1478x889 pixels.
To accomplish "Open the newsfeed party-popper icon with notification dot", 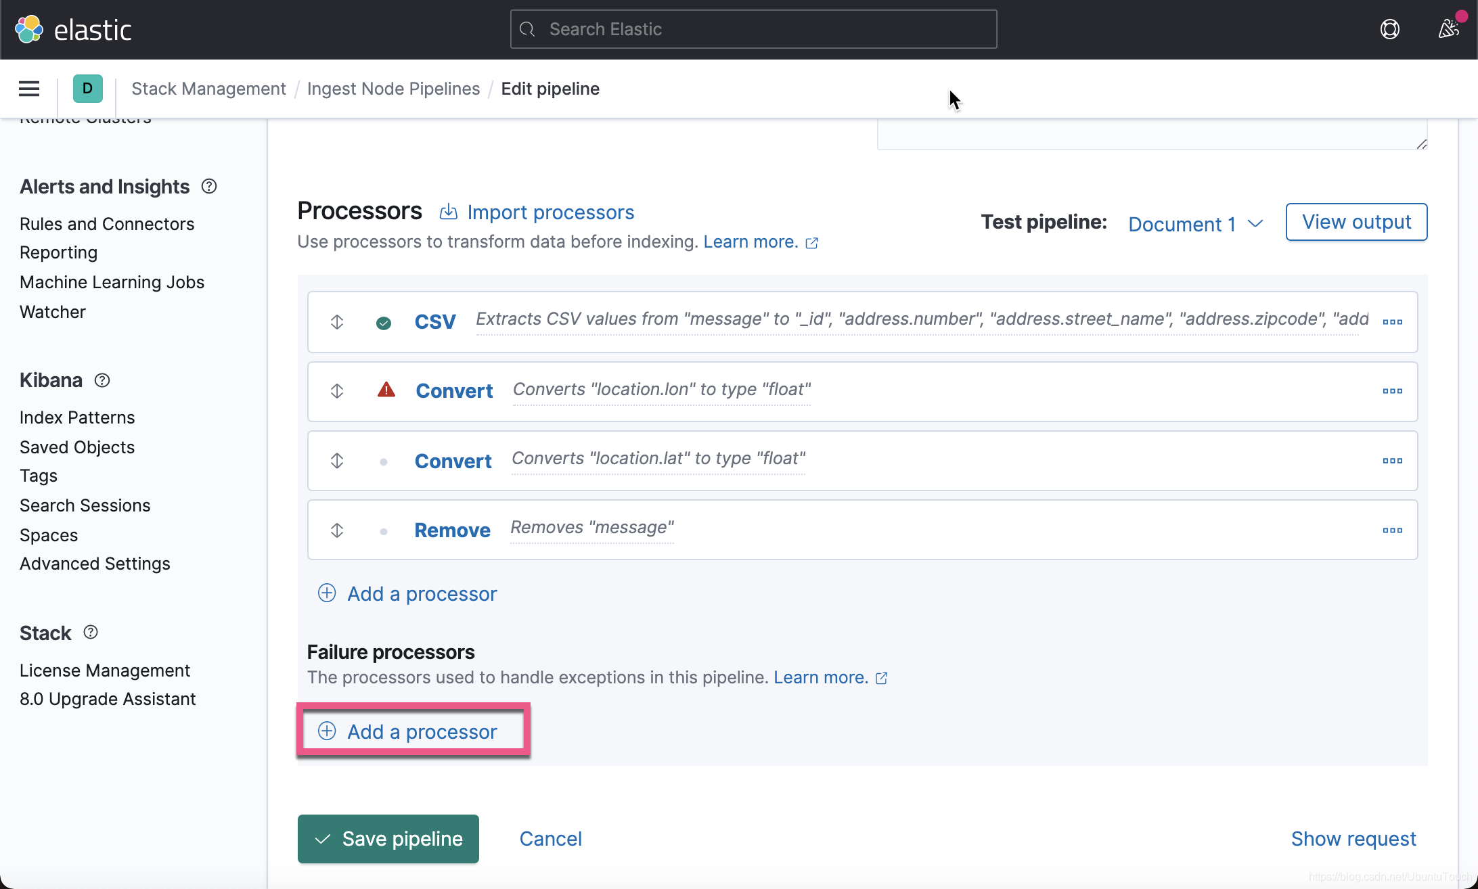I will tap(1448, 28).
